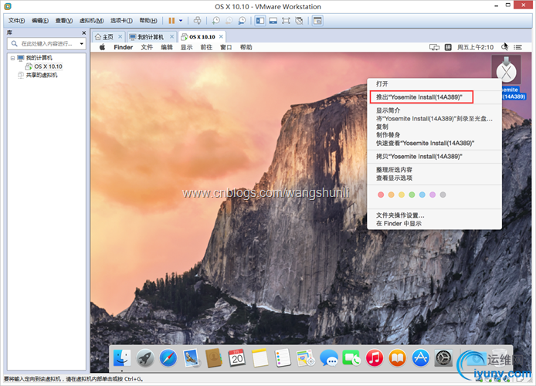This screenshot has height=386, width=536.
Task: Open Finder from the Dock
Action: tap(122, 358)
